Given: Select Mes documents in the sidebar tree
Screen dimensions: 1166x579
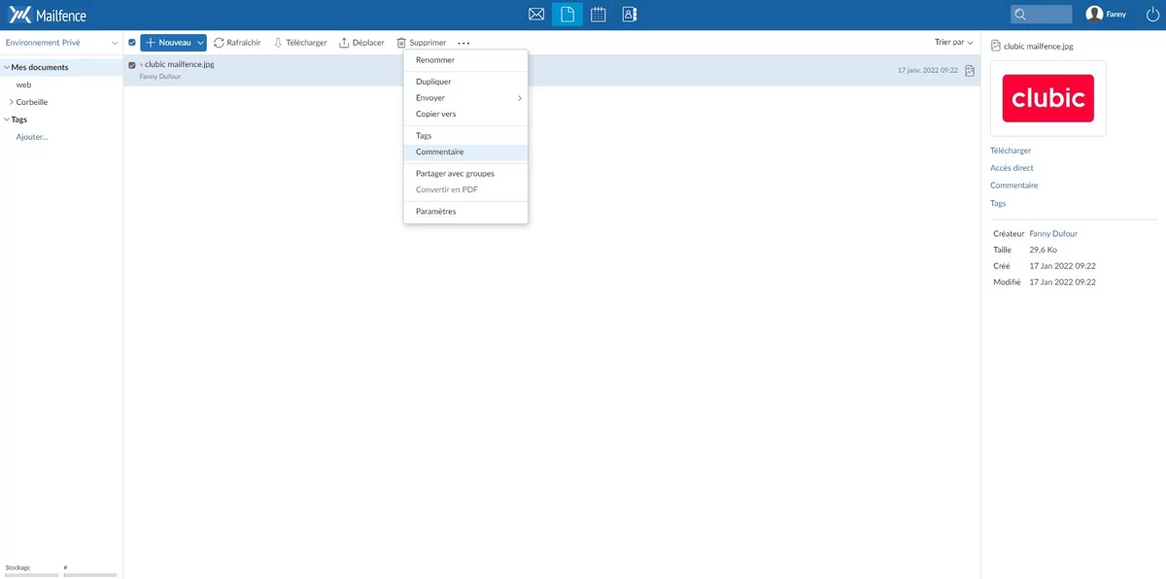Looking at the screenshot, I should point(40,67).
